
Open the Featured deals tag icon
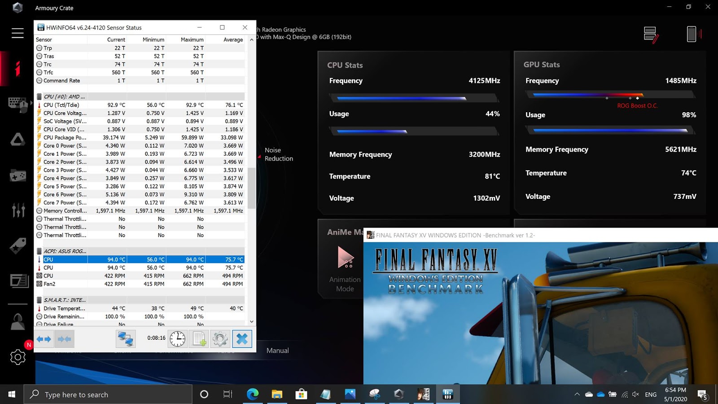coord(18,246)
